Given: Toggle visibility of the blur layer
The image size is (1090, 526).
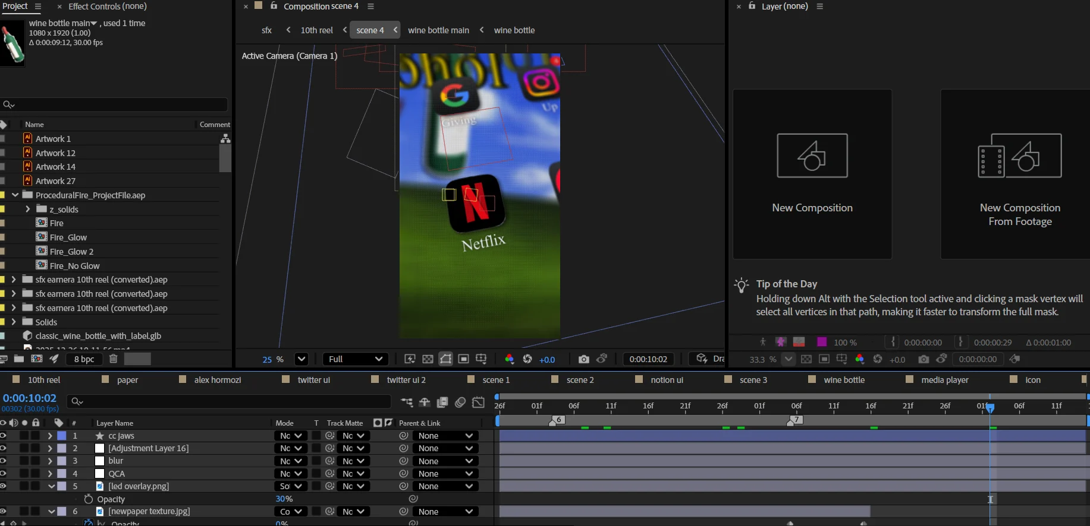Looking at the screenshot, I should [x=4, y=461].
